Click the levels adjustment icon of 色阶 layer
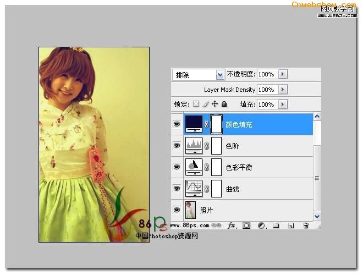This screenshot has width=363, height=275. coord(194,146)
